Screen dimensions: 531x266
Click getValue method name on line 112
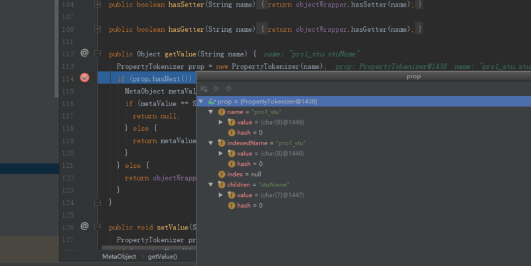[x=181, y=54]
